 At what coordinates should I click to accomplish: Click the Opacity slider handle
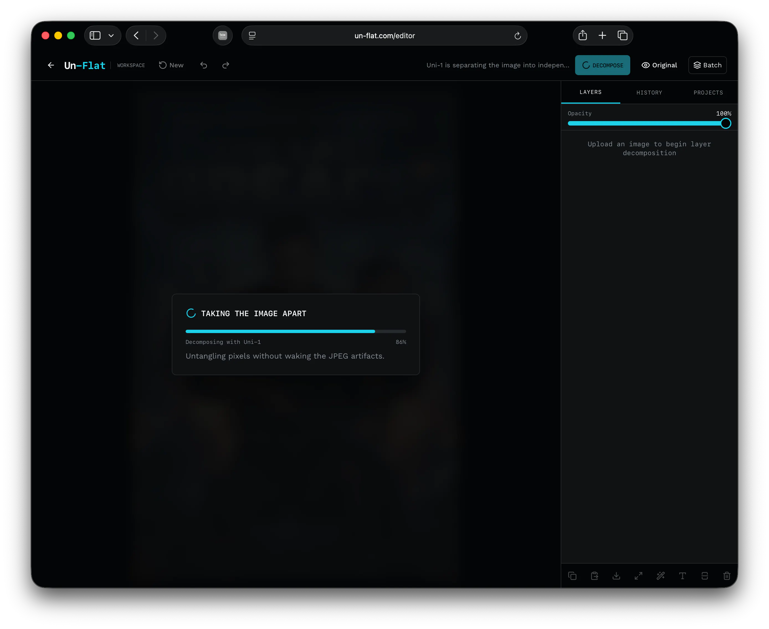click(x=726, y=124)
